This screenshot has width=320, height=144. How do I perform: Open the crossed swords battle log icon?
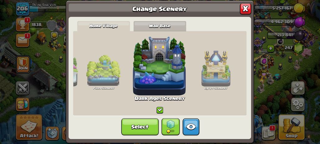click(23, 88)
